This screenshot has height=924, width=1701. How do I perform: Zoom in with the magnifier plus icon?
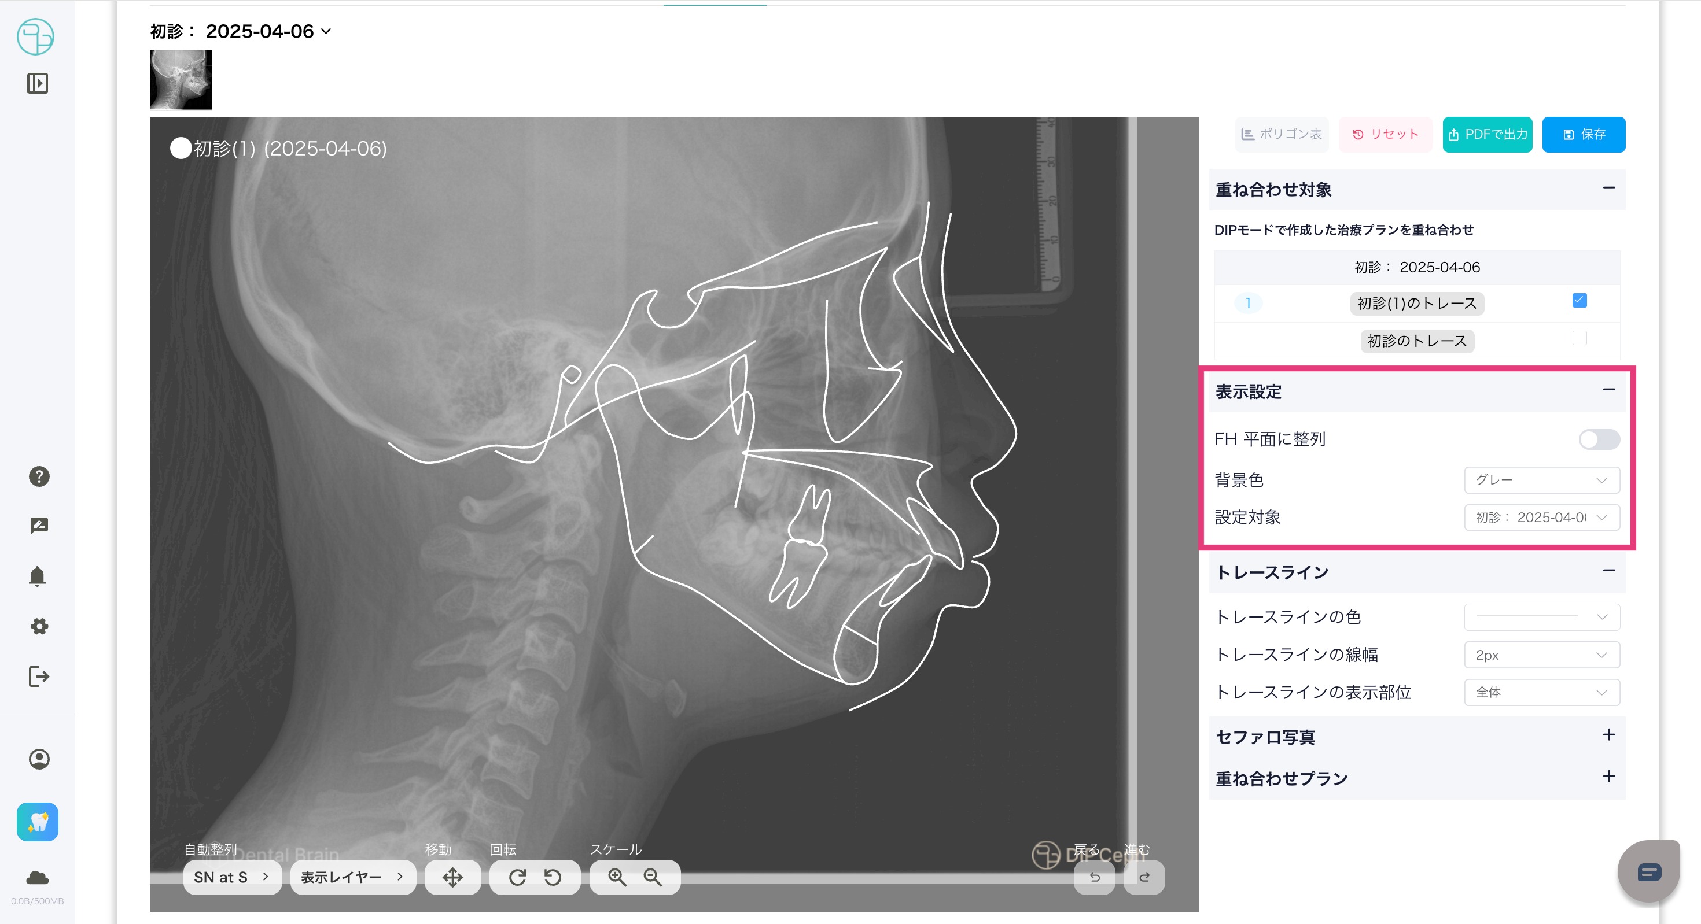point(617,877)
